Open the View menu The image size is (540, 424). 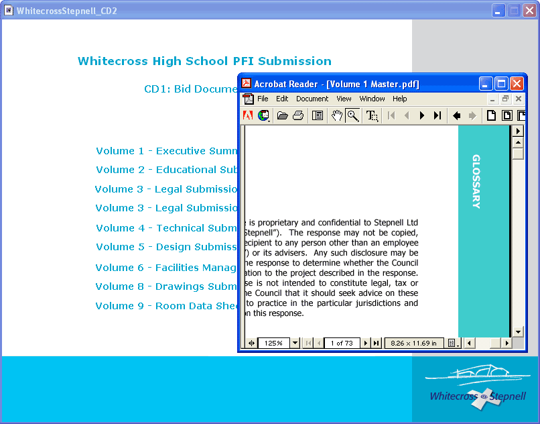(344, 99)
